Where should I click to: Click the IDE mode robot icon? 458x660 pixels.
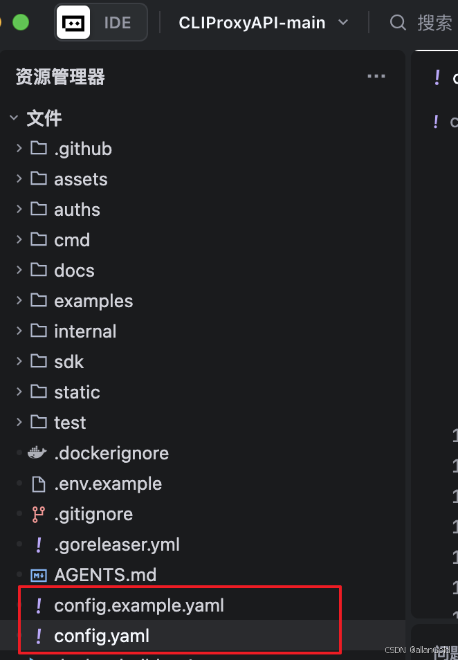[x=73, y=22]
